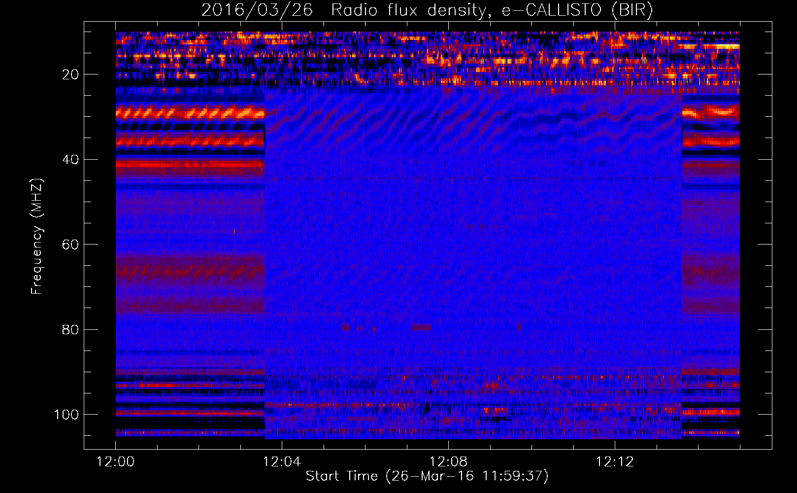Screen dimensions: 797x493
Task: Click the 12:08 time tick label
Action: click(448, 462)
